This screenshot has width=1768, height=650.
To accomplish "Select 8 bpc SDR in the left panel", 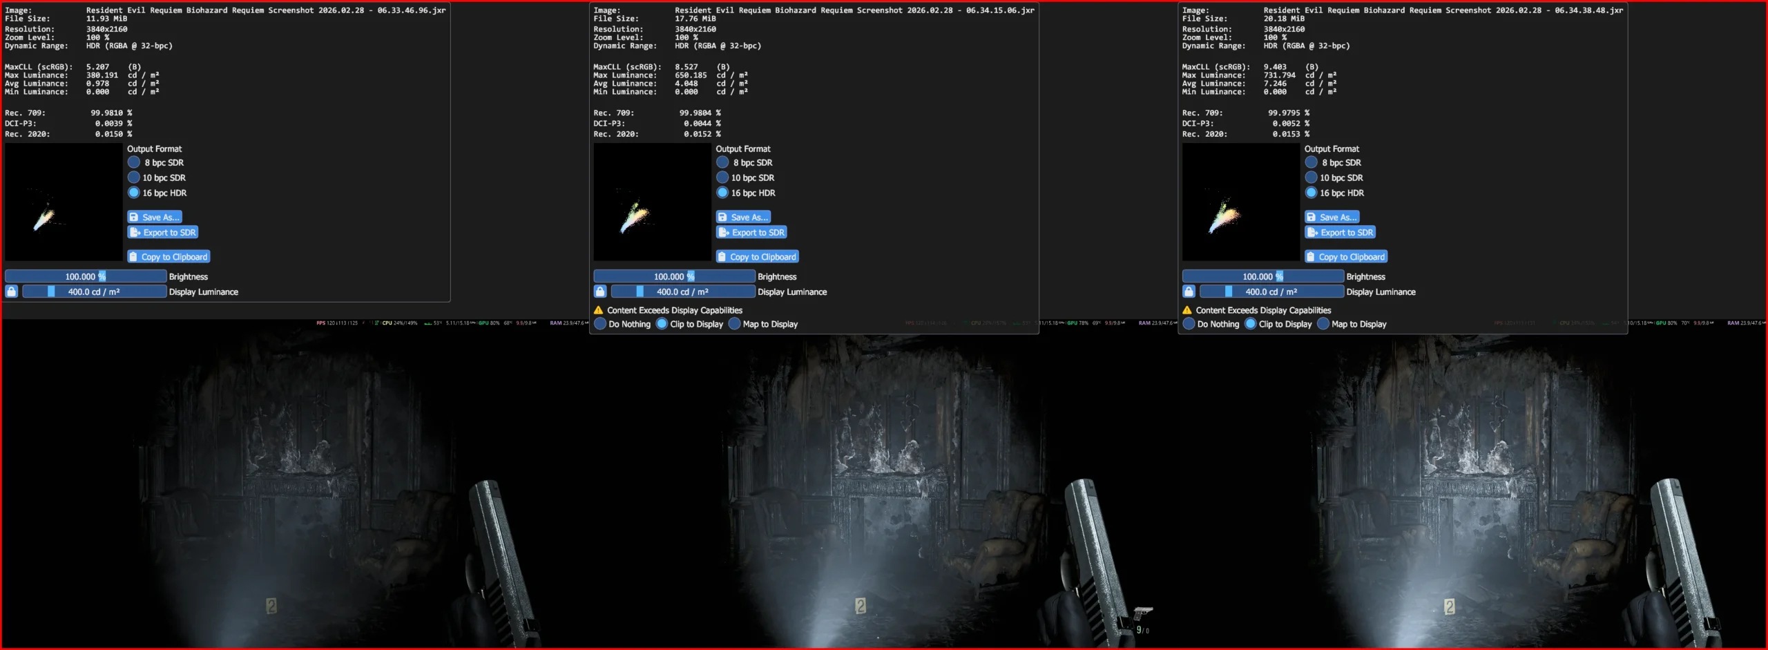I will coord(134,162).
